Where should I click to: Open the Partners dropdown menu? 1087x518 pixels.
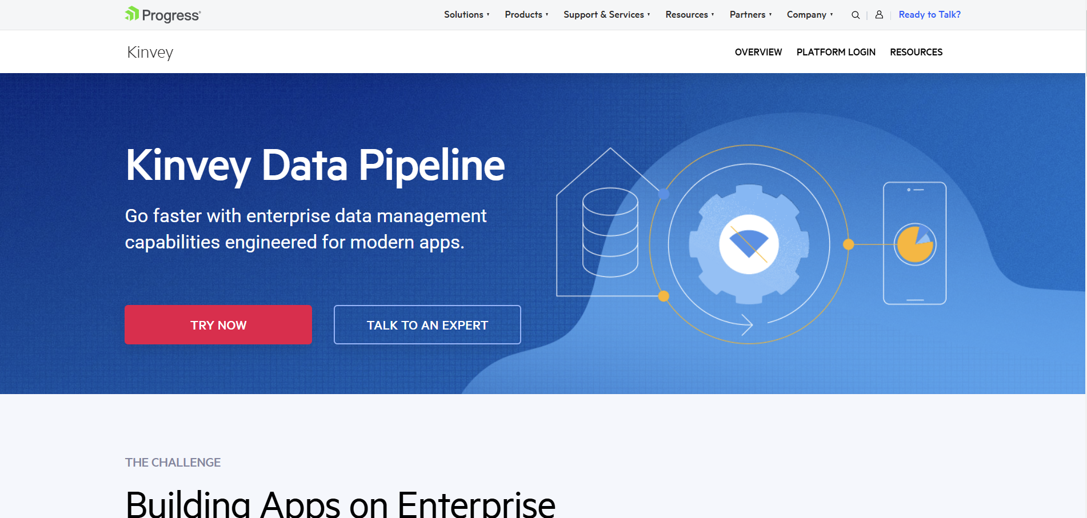point(751,15)
